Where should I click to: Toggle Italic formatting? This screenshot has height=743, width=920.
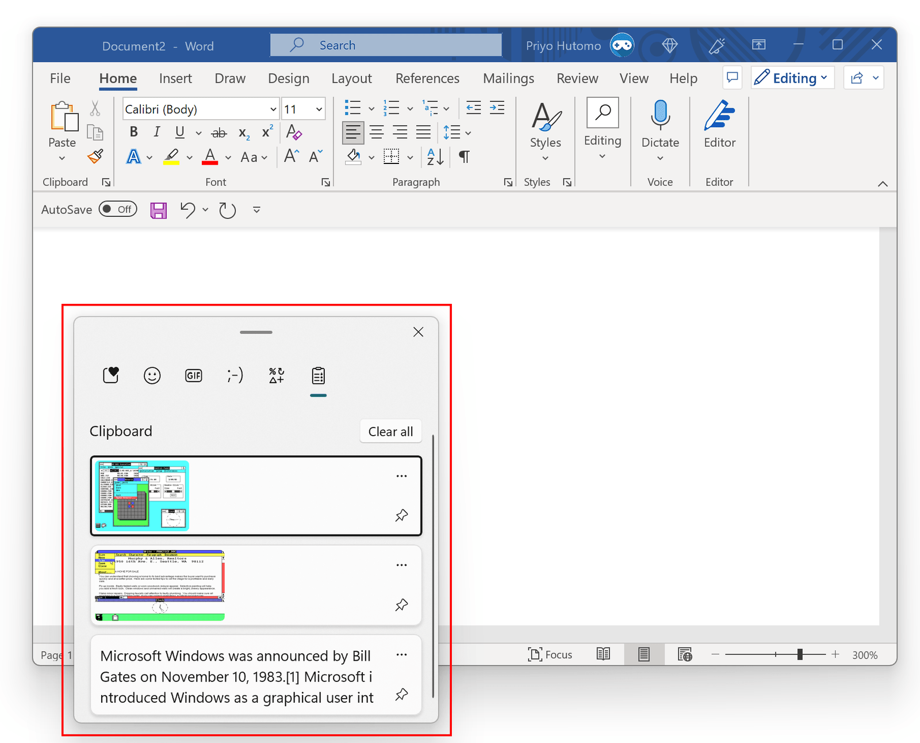pyautogui.click(x=156, y=132)
